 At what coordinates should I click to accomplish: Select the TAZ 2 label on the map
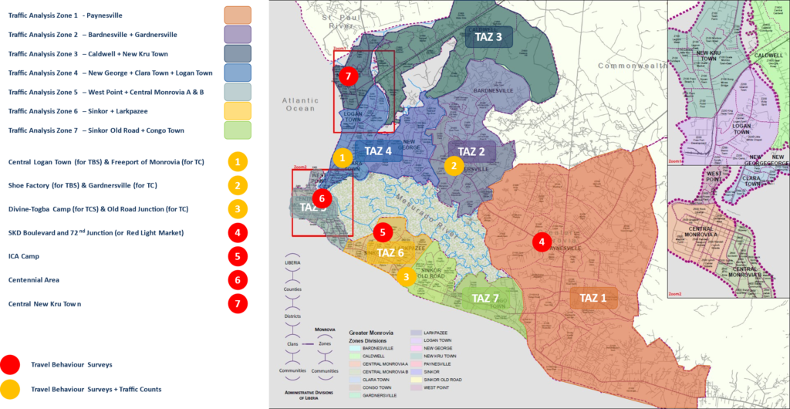pyautogui.click(x=471, y=151)
